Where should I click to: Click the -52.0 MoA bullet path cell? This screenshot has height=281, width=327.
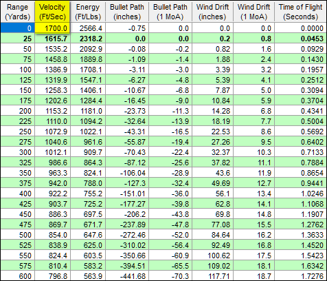point(170,235)
